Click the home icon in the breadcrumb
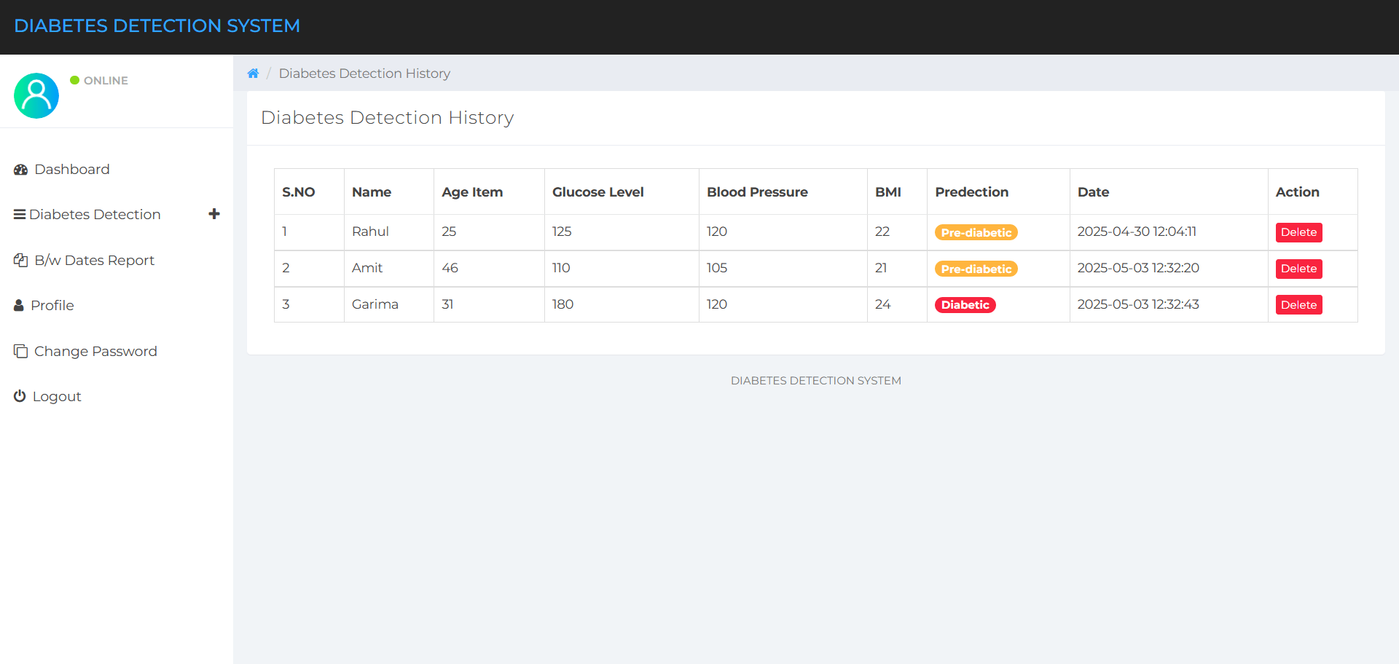 coord(253,73)
